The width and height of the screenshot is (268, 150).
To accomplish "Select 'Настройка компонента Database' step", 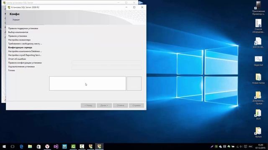I will 25,51.
